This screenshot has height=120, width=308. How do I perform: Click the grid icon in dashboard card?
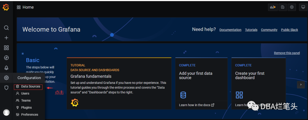(239, 95)
